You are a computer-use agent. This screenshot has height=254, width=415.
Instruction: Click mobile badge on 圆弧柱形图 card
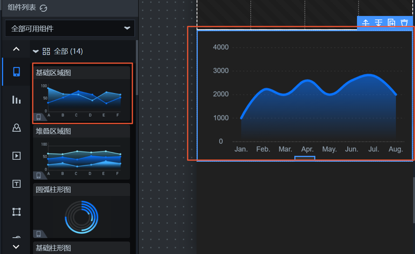[39, 234]
